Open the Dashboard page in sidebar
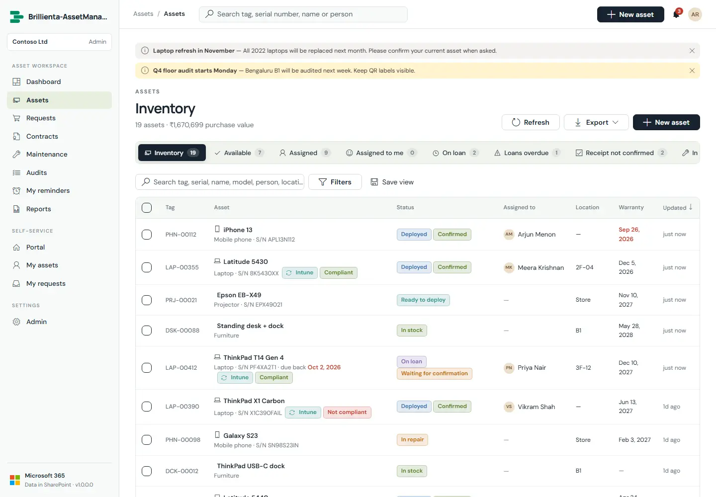The height and width of the screenshot is (497, 716). click(x=59, y=82)
